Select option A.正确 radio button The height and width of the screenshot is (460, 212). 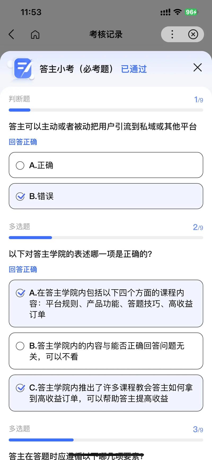(x=20, y=165)
